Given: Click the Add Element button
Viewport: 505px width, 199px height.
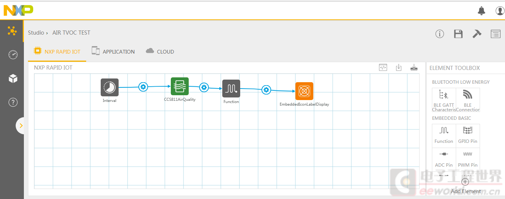Looking at the screenshot, I should click(466, 186).
